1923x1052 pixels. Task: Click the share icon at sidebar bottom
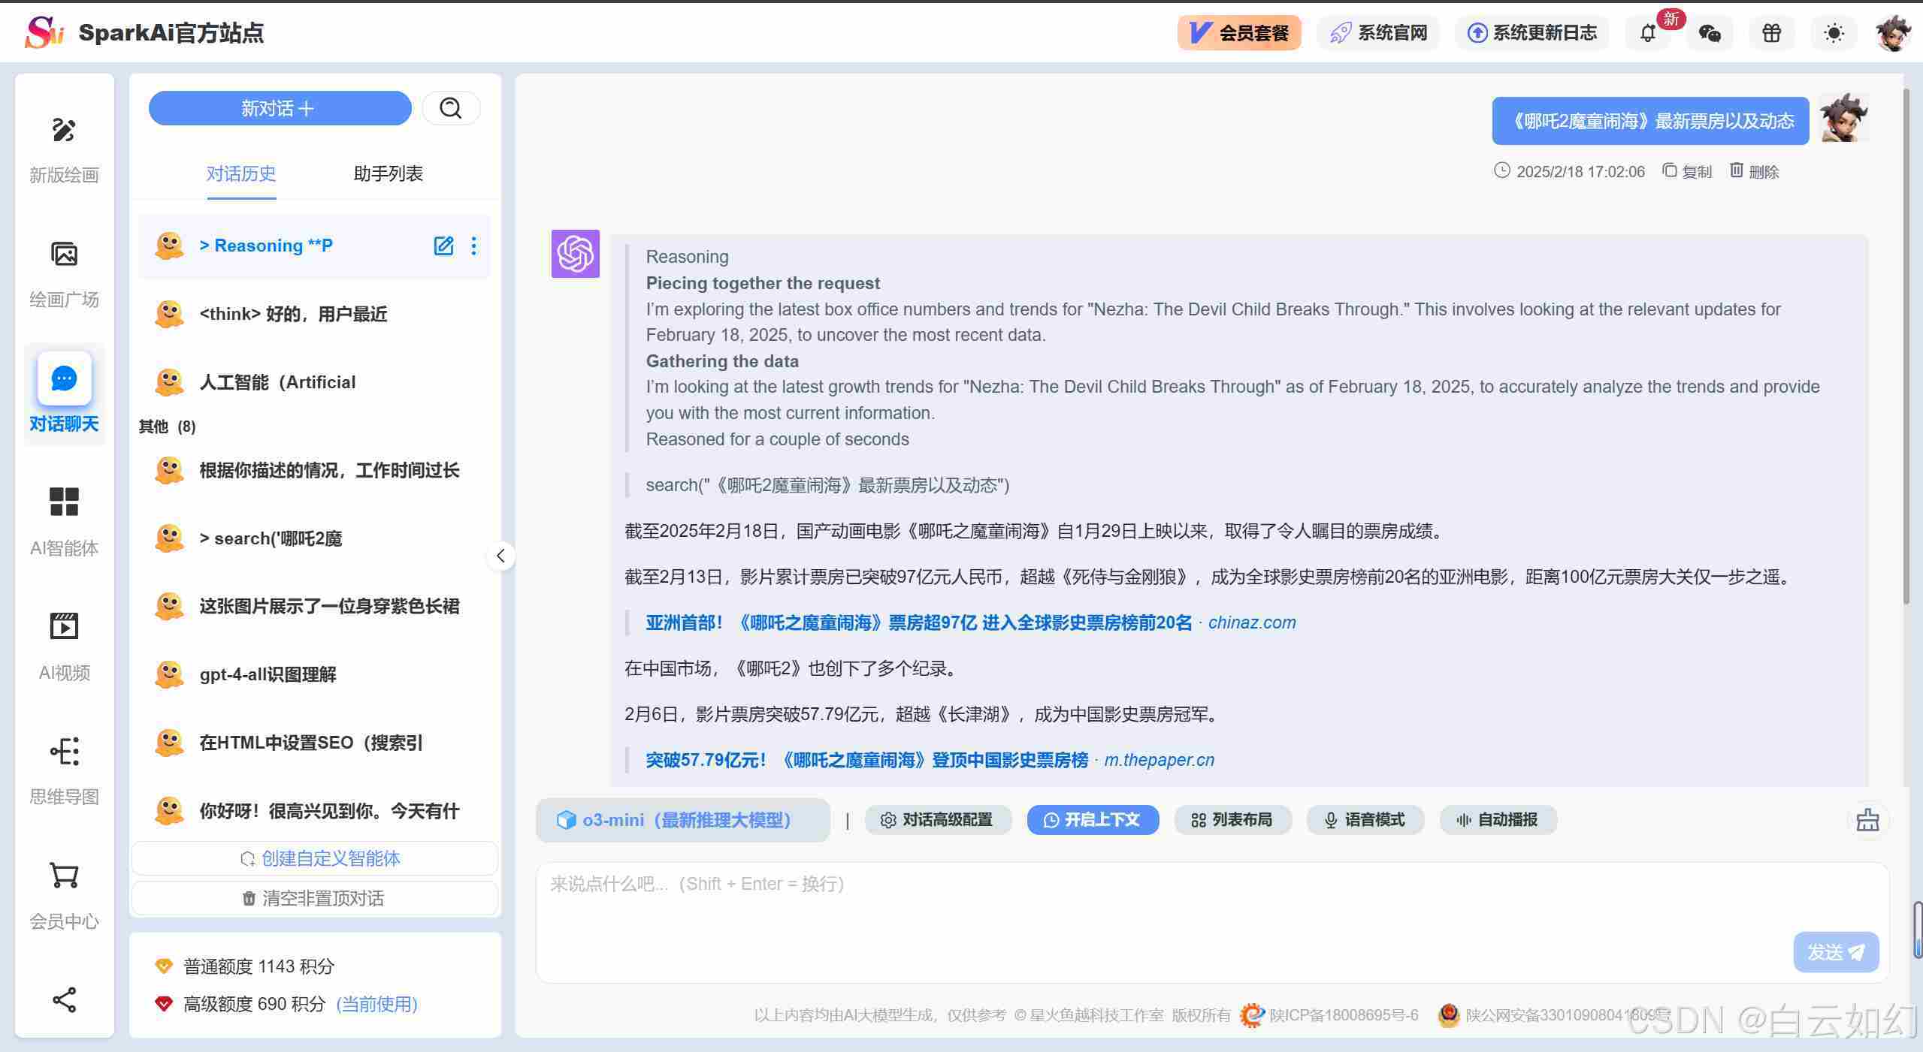pos(64,999)
